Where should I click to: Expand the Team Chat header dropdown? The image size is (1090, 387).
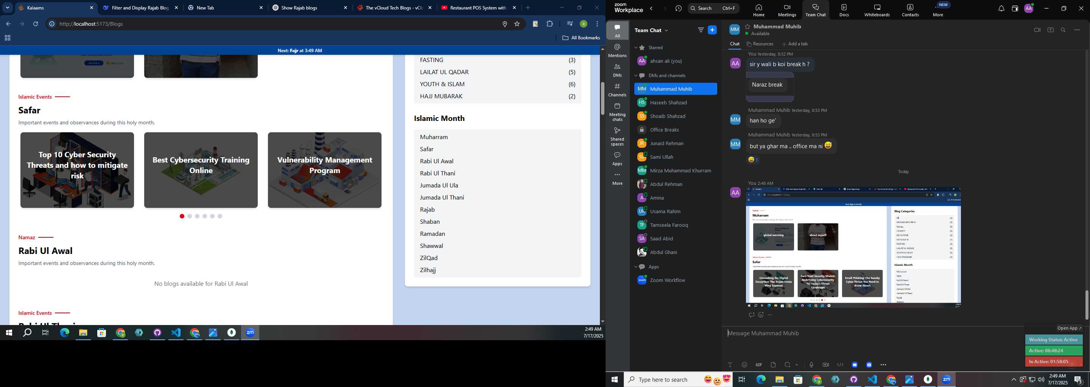coord(666,30)
